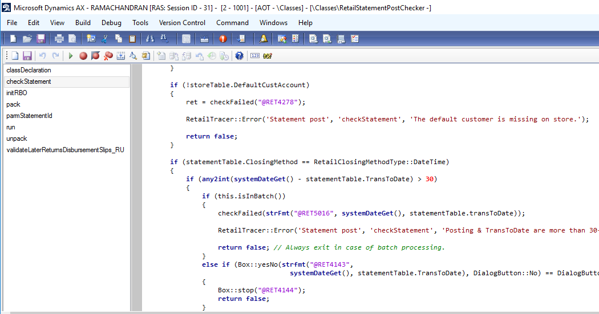Click the enable/disable breakpoint icon
The height and width of the screenshot is (314, 599).
tap(95, 56)
